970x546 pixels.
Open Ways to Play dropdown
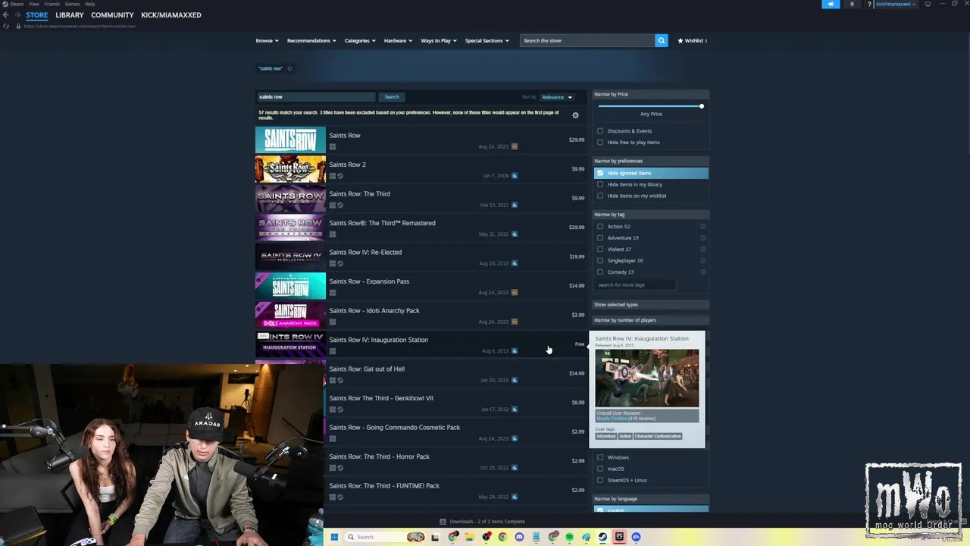439,40
